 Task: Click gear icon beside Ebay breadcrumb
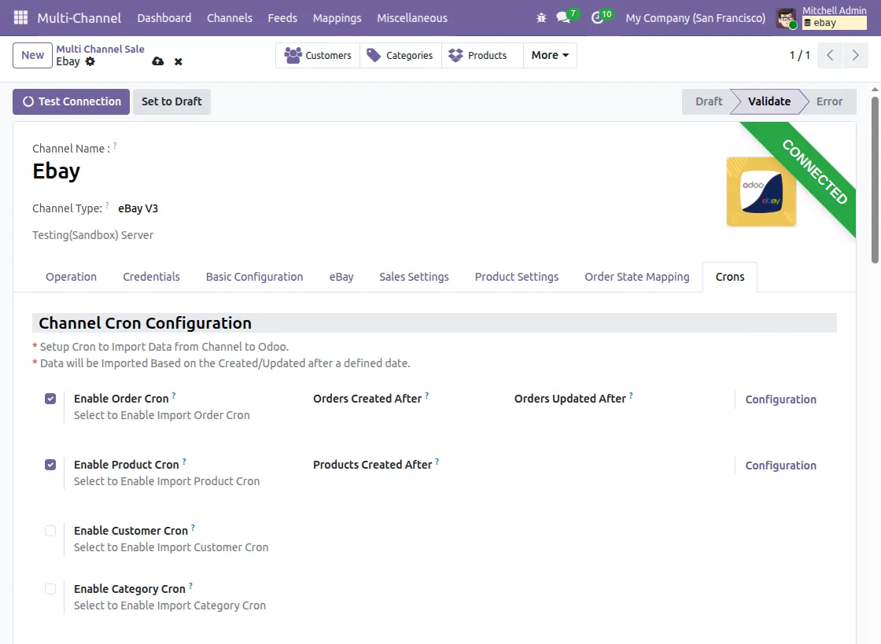click(90, 61)
